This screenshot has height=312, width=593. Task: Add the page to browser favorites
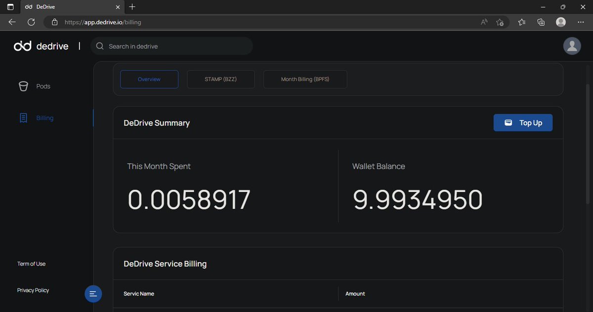point(500,22)
